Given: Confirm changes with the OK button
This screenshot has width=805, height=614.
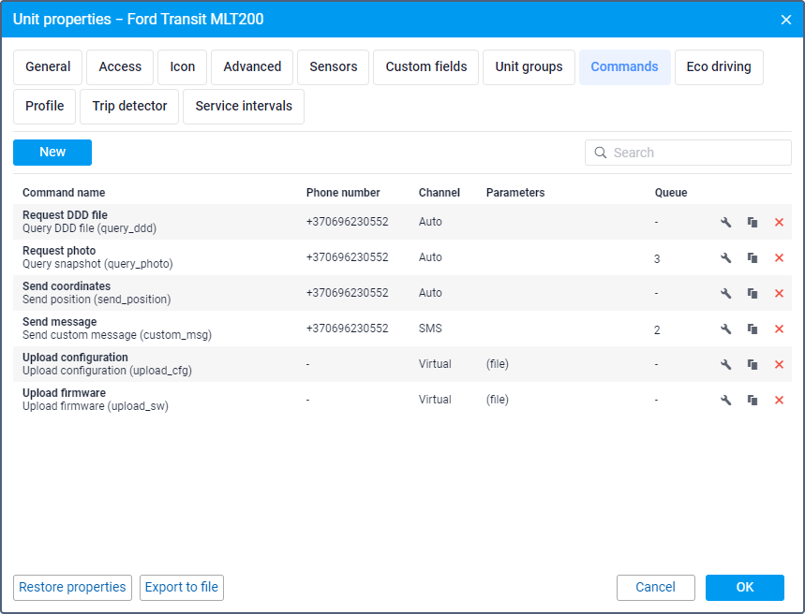Looking at the screenshot, I should [744, 588].
